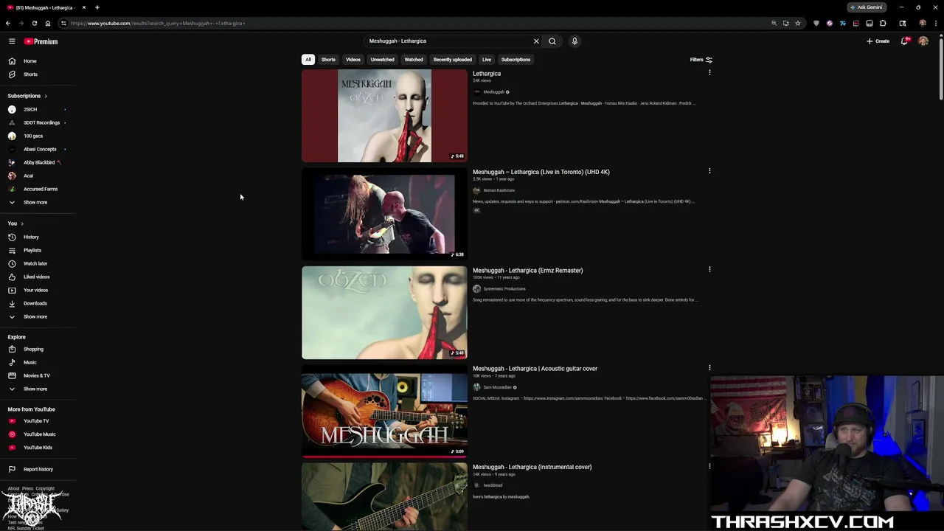Select the Live filter chip

click(487, 60)
